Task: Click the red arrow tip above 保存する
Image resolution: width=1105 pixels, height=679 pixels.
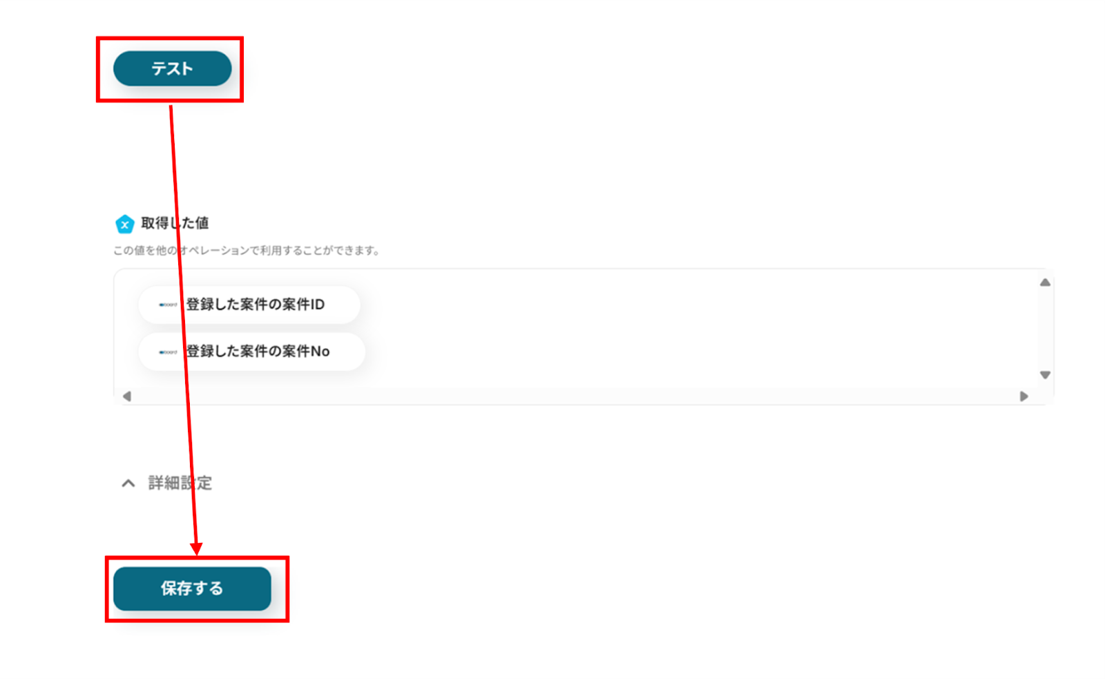Action: (x=196, y=549)
